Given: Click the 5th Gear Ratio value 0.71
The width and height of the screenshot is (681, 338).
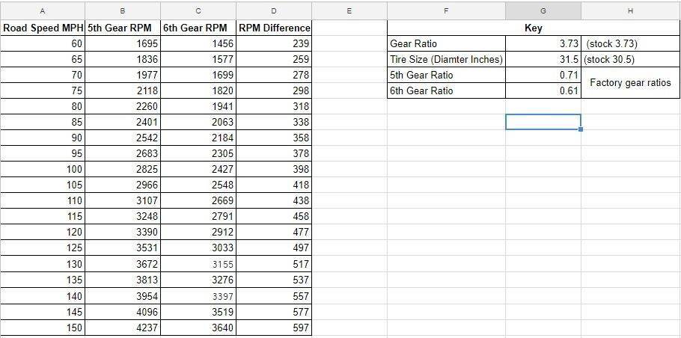Looking at the screenshot, I should click(543, 75).
